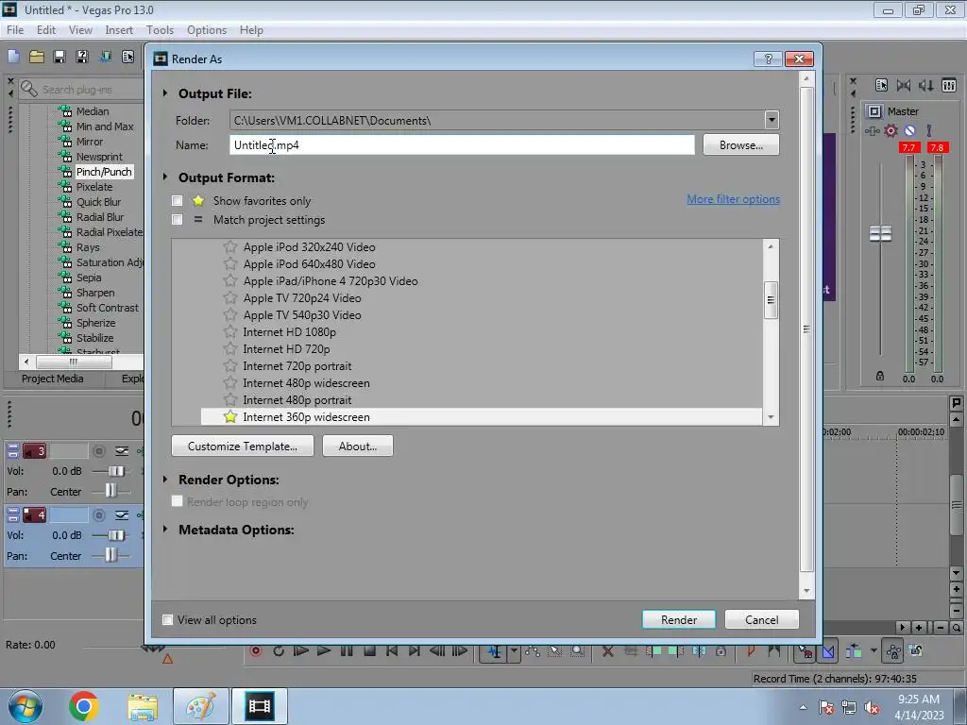Toggle favorite star for Apple iPod 320x240 Video
Viewport: 967px width, 725px height.
pos(230,246)
